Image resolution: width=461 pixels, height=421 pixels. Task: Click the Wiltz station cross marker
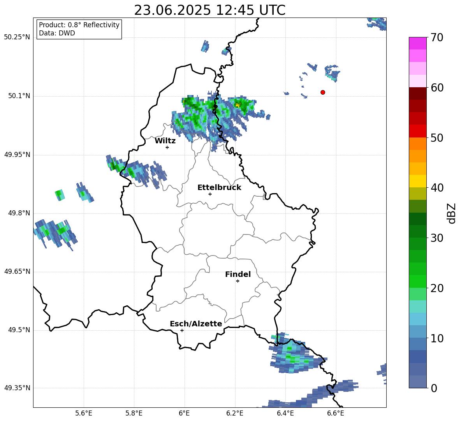(167, 147)
